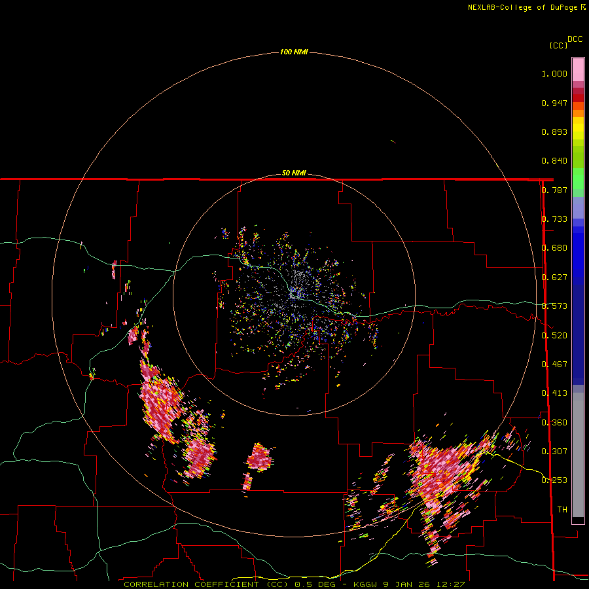Click the 0.787 legend value

point(554,190)
